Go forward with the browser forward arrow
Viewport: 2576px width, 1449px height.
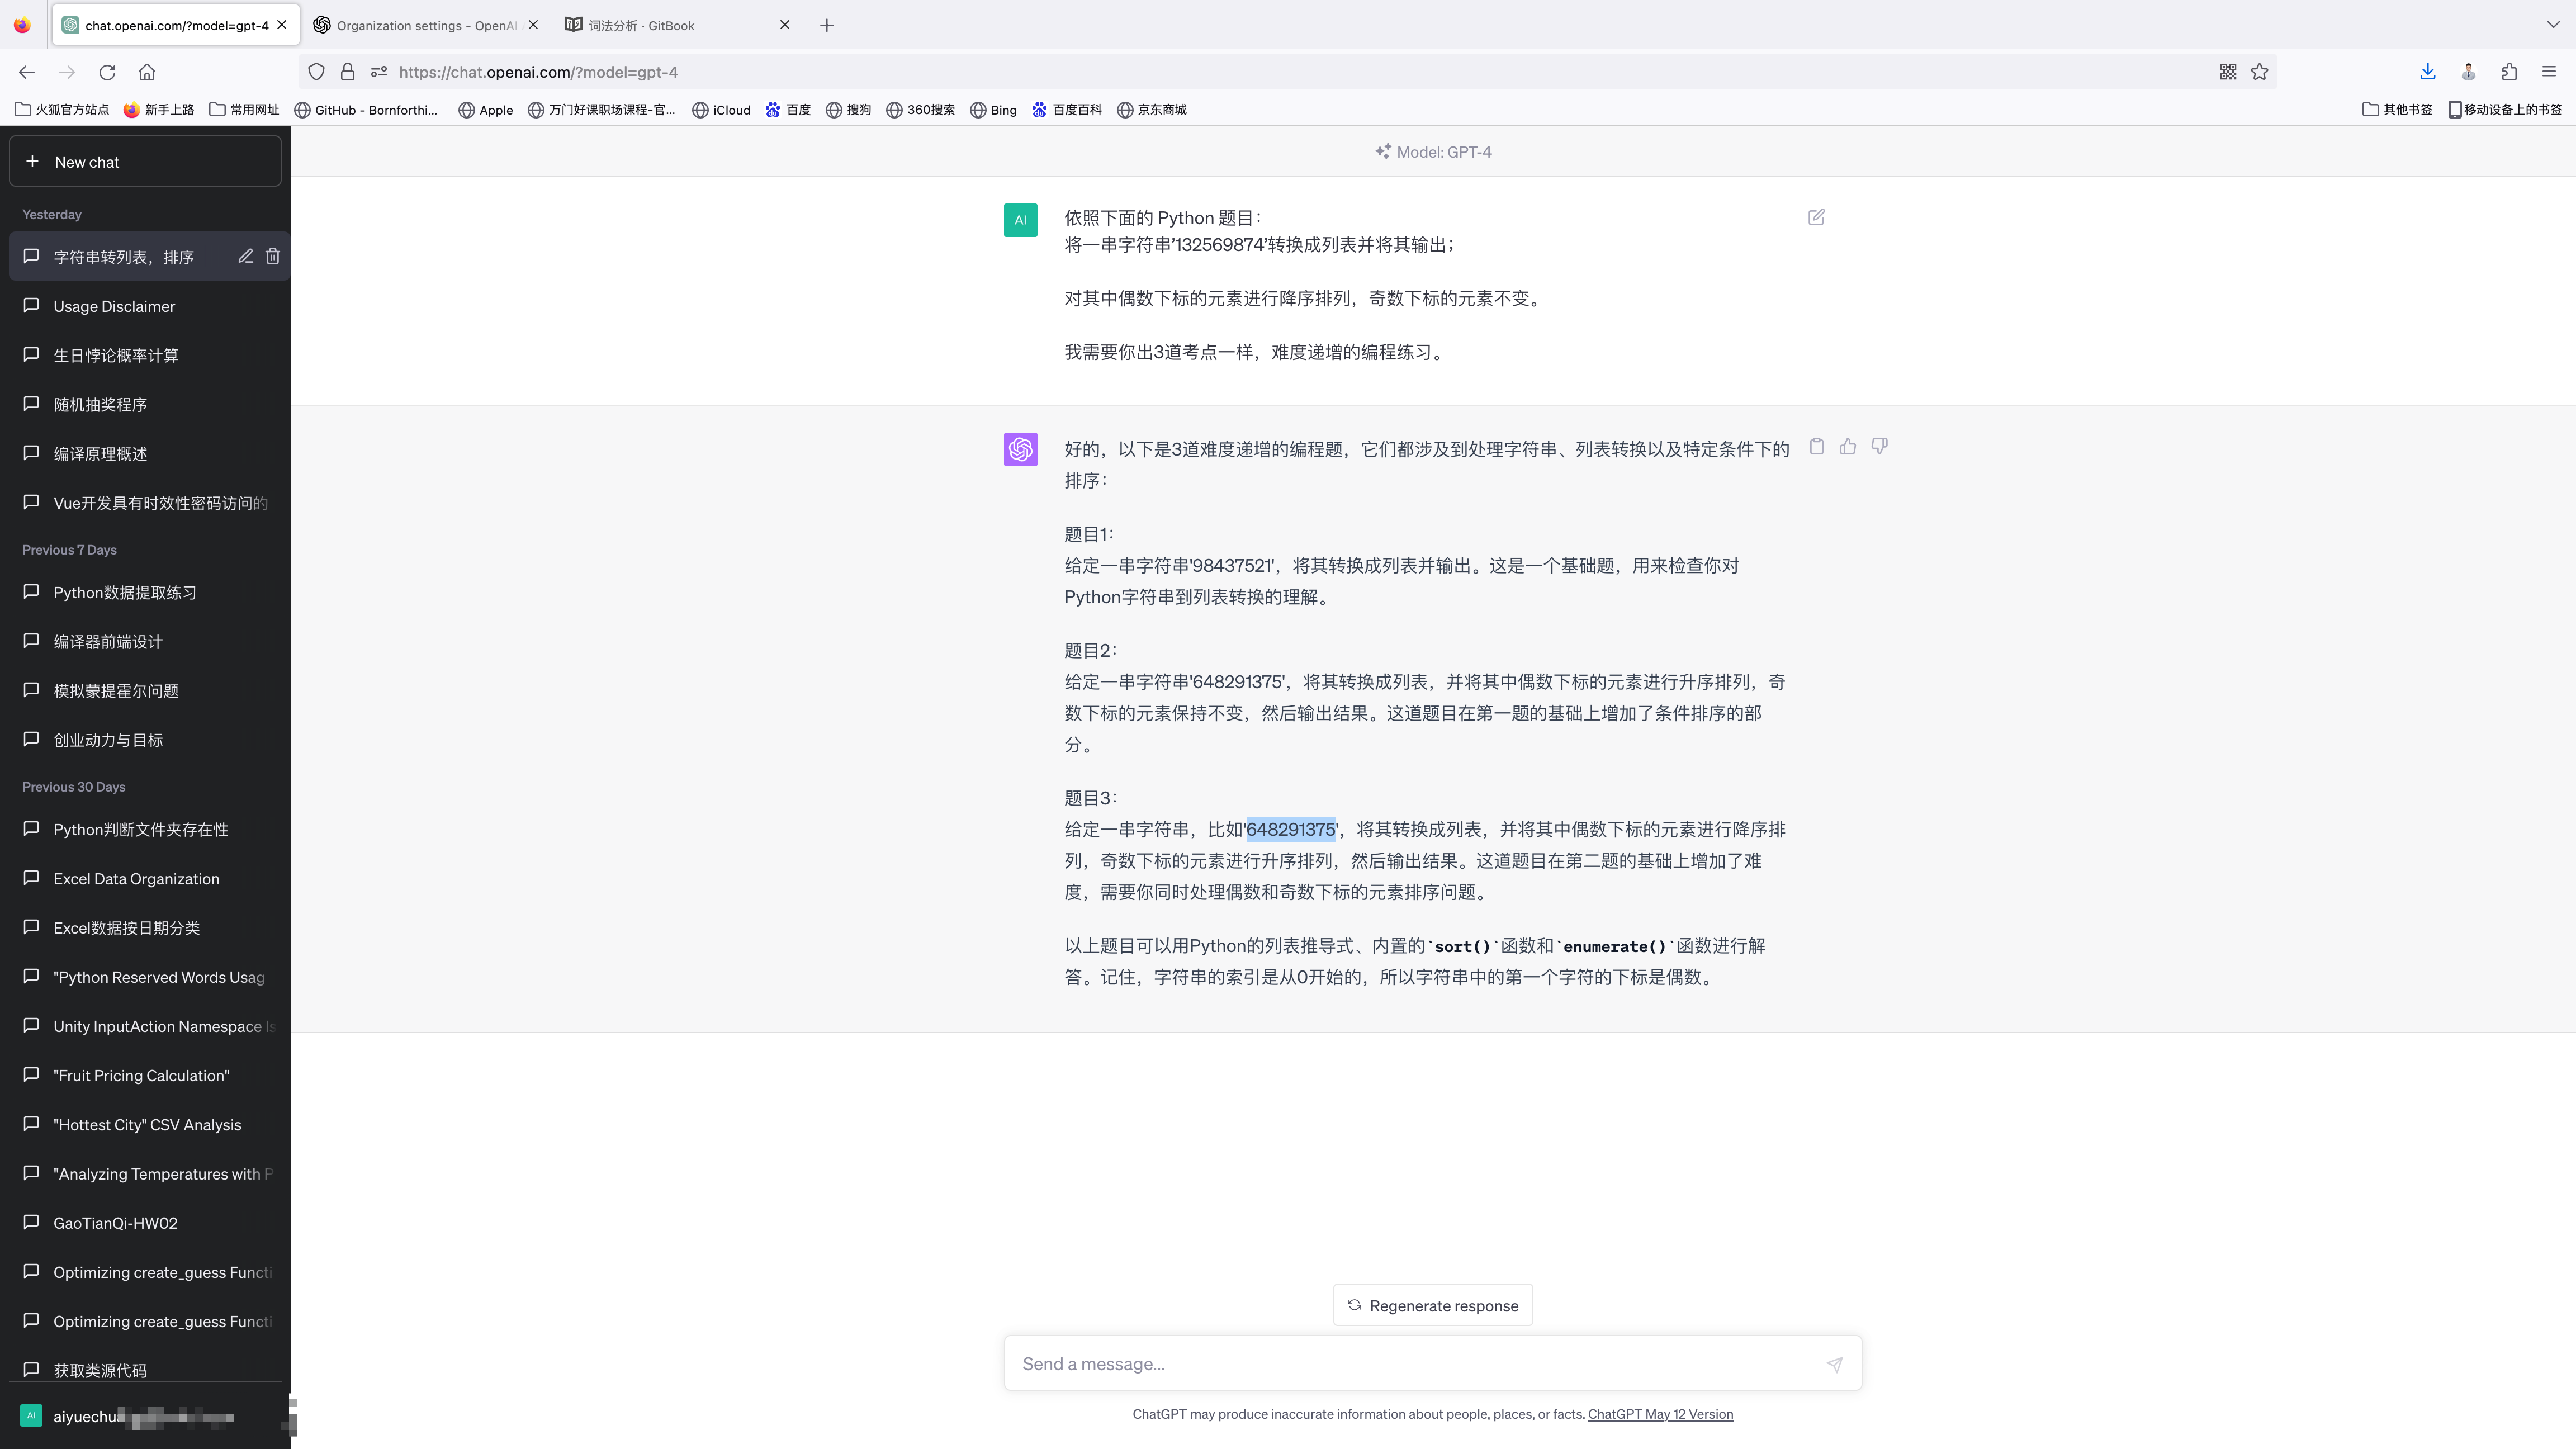point(67,72)
